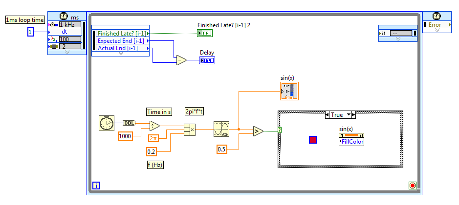Viewport: 459px width, 205px height.
Task: Click the Finished Late? [i-1] 2 label
Action: pyautogui.click(x=224, y=25)
